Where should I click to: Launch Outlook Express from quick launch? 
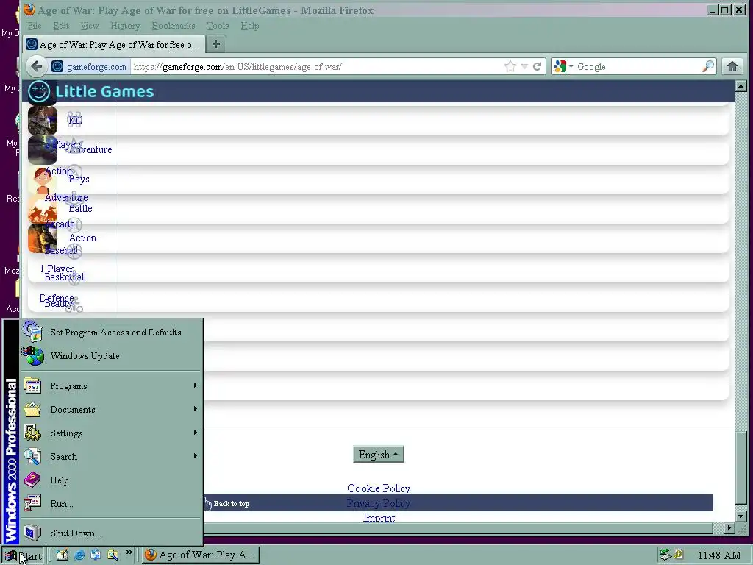point(96,555)
